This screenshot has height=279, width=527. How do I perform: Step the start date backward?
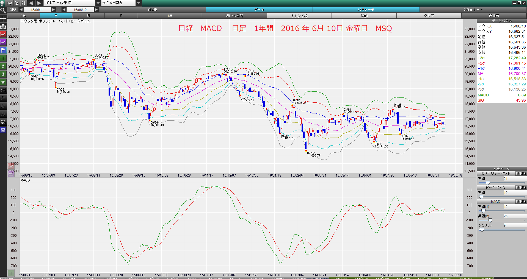[21, 10]
